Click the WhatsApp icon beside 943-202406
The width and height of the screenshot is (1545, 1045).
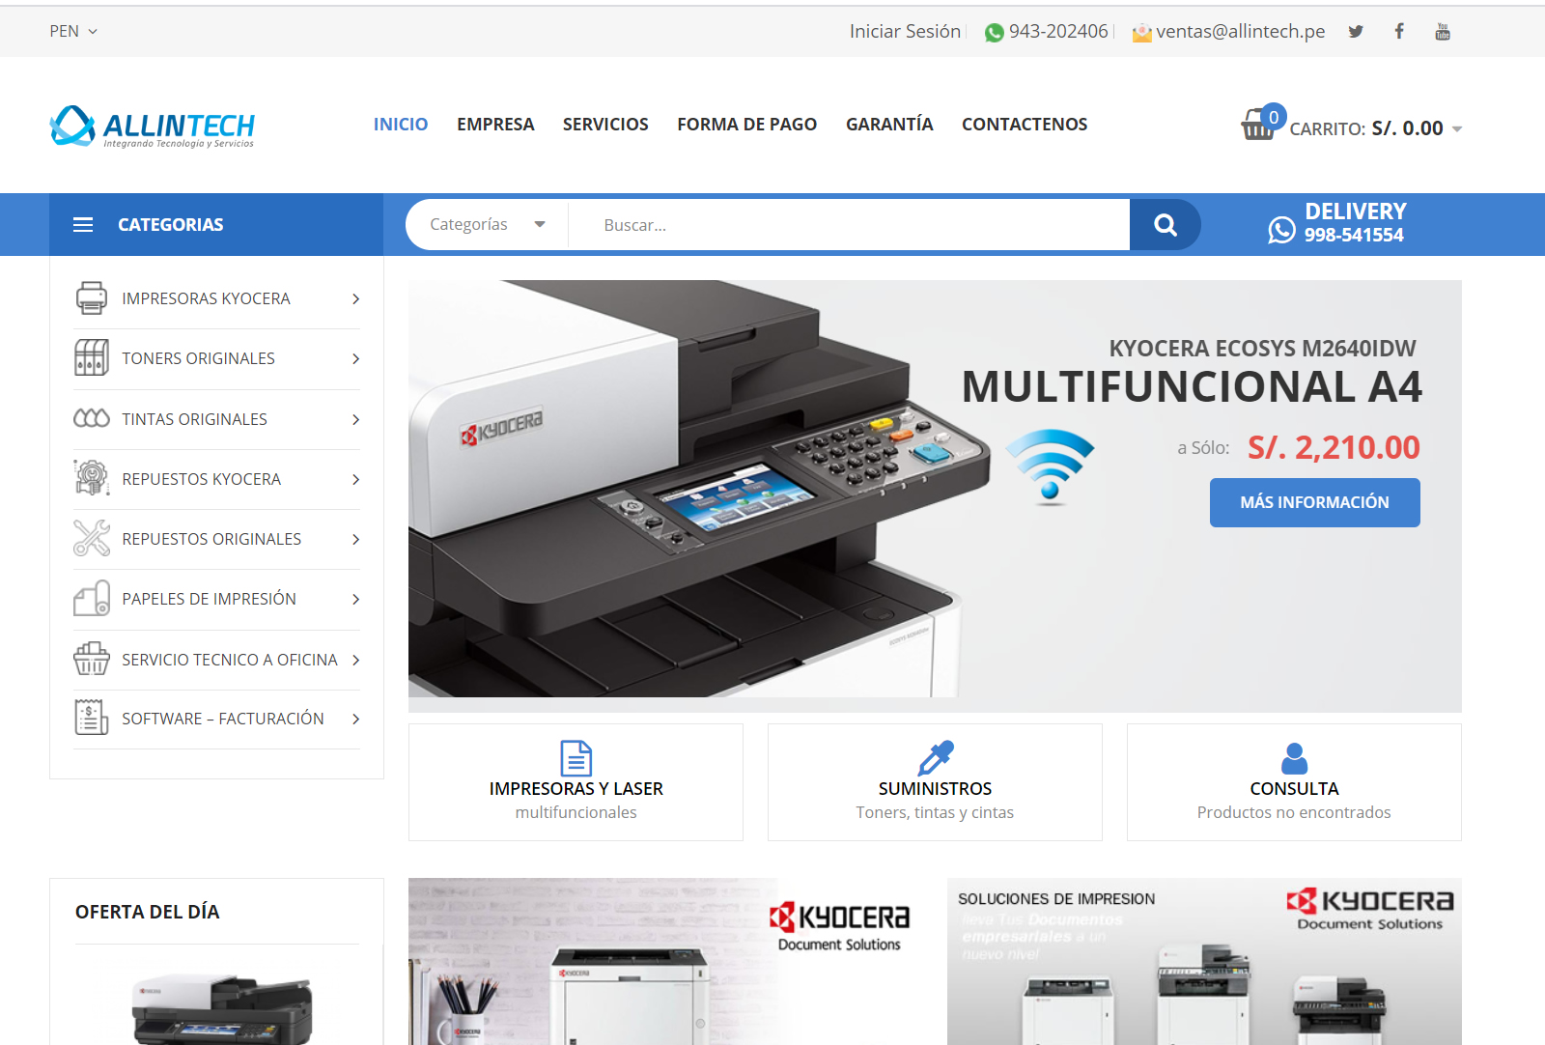(994, 33)
